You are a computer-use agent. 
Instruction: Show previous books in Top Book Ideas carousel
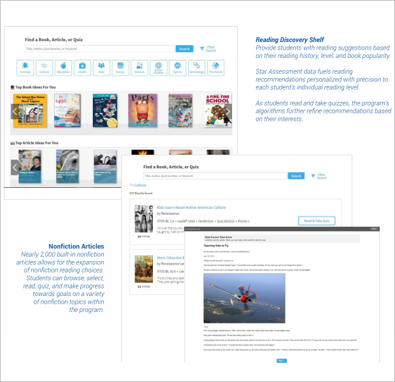(x=15, y=111)
